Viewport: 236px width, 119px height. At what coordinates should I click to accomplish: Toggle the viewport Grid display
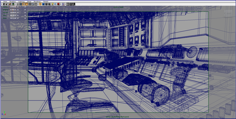[18, 4]
